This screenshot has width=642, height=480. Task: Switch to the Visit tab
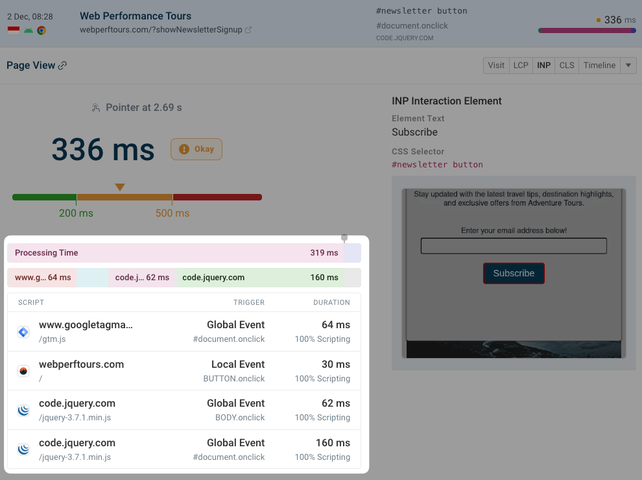[496, 65]
